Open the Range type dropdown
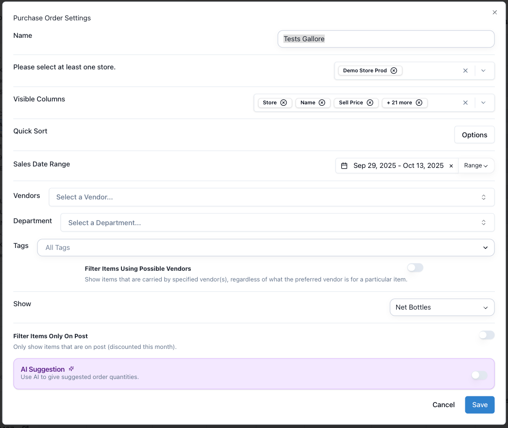508x428 pixels. click(x=476, y=166)
